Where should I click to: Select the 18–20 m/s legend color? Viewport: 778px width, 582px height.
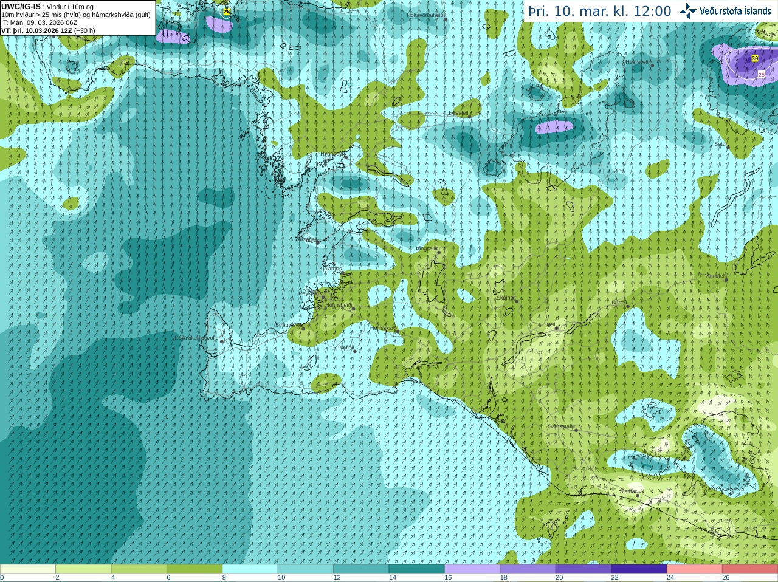[528, 569]
